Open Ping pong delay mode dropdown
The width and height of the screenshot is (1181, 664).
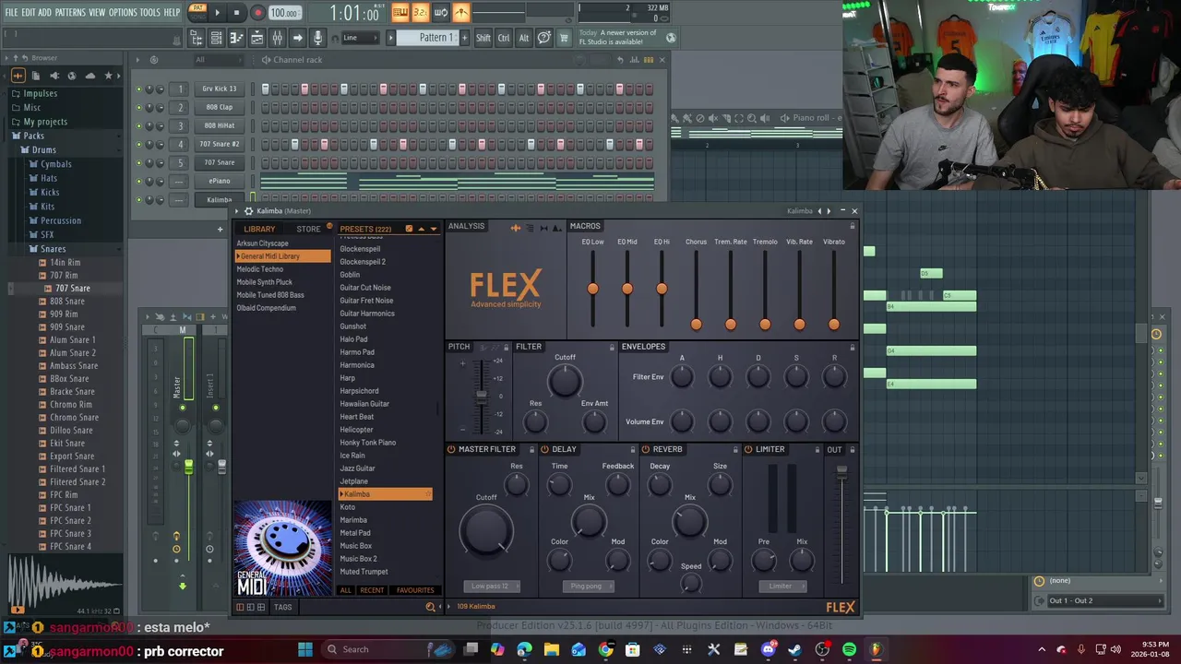click(587, 586)
